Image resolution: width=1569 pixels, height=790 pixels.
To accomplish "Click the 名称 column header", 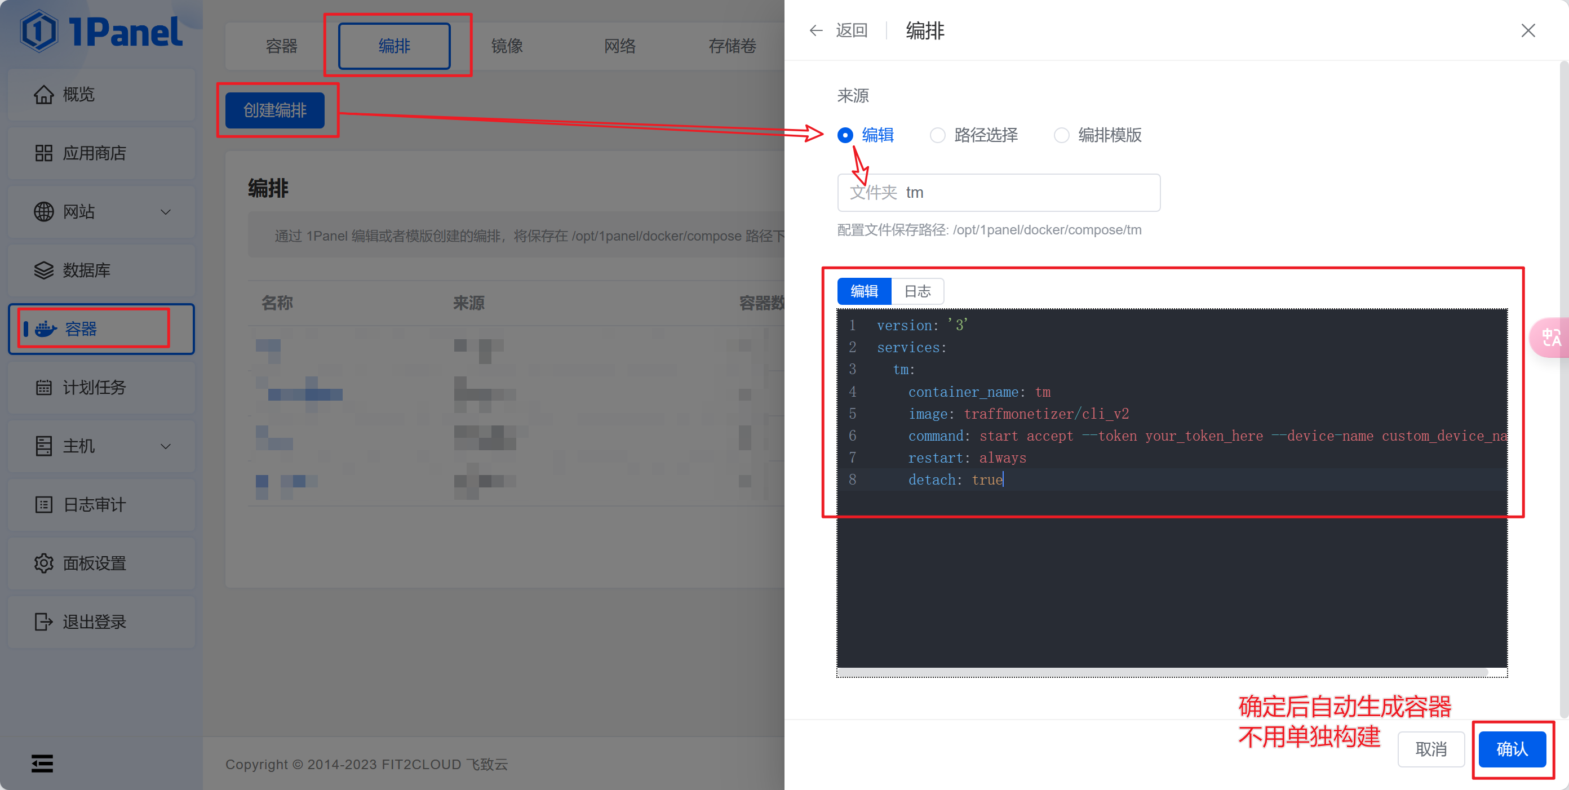I will pyautogui.click(x=277, y=303).
